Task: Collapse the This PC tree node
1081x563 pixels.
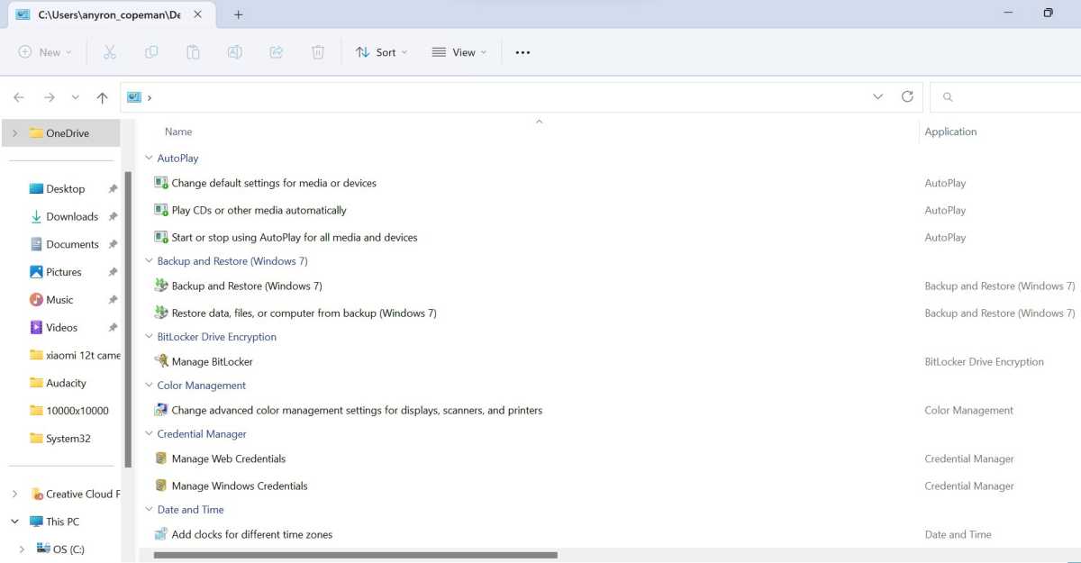Action: 14,522
